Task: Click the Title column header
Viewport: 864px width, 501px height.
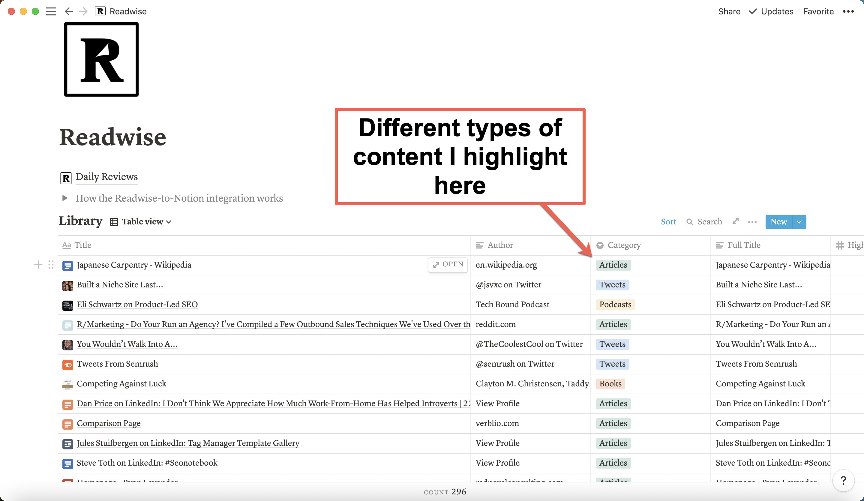Action: tap(264, 245)
